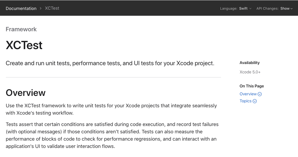Click the circled down arrow beside Topics
Image resolution: width=298 pixels, height=157 pixels.
[255, 101]
